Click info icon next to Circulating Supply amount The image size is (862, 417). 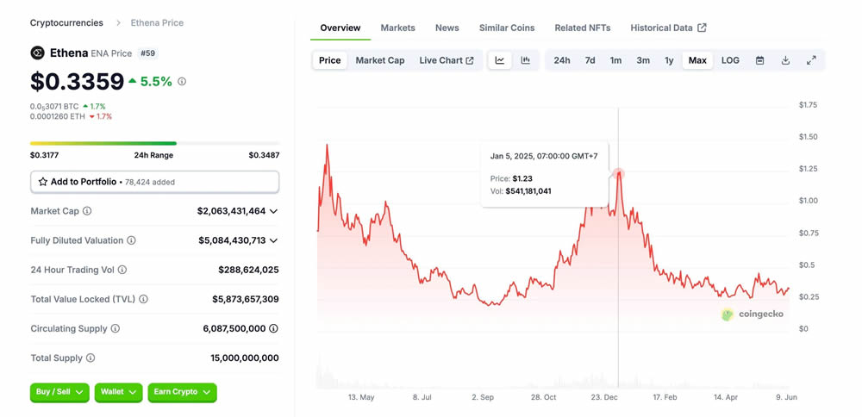(x=273, y=328)
